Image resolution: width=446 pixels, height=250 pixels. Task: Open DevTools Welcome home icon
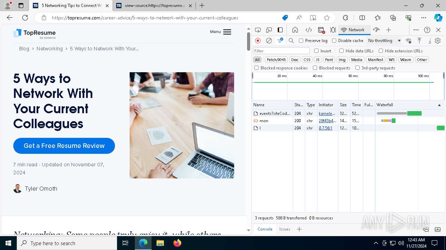[295, 30]
